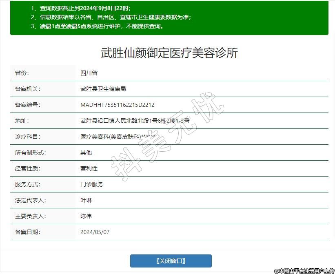Click the address value 武胜县沿口镇人民北路

pyautogui.click(x=135, y=121)
